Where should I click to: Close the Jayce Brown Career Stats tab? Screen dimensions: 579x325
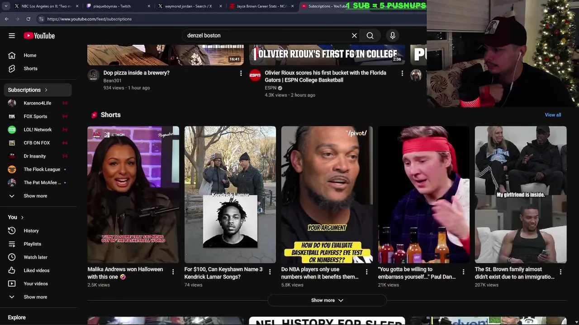click(x=292, y=6)
